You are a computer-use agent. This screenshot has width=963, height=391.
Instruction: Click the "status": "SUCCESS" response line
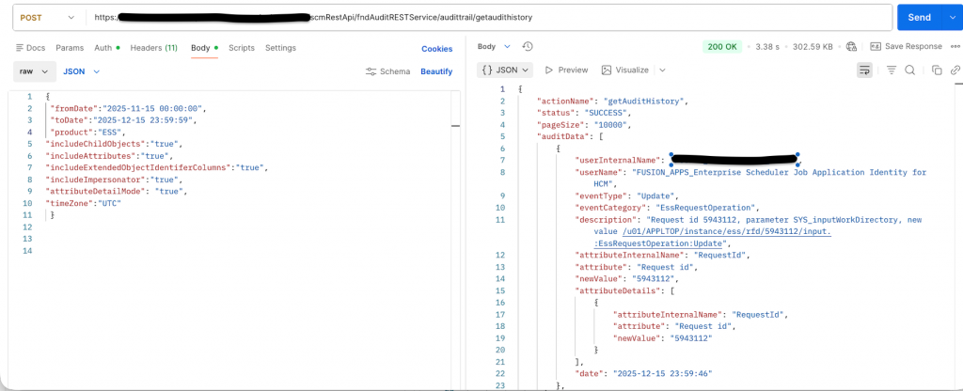point(583,113)
